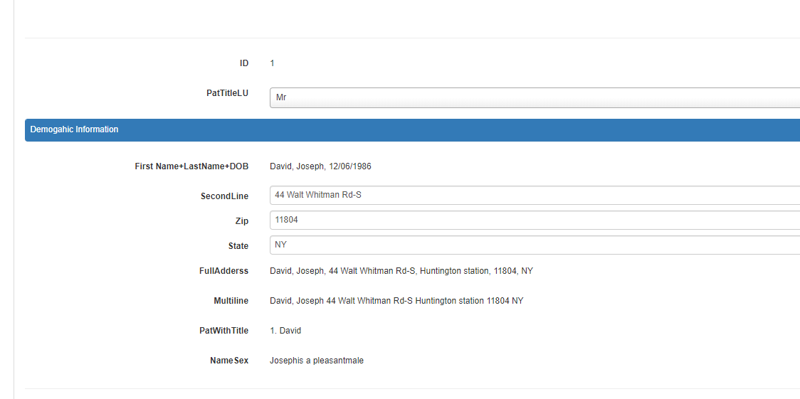Screen dimensions: 800x399
Task: Click the Zip label
Action: tap(242, 221)
